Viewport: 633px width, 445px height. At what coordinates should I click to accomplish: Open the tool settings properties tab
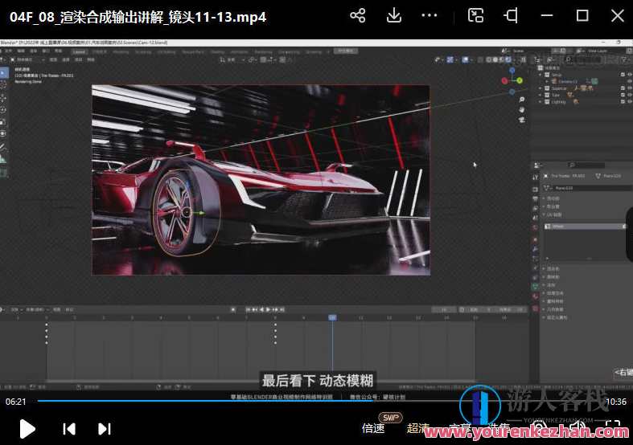pos(536,178)
